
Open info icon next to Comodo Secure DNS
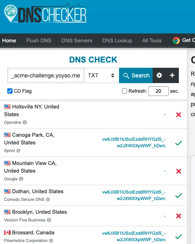48,199
